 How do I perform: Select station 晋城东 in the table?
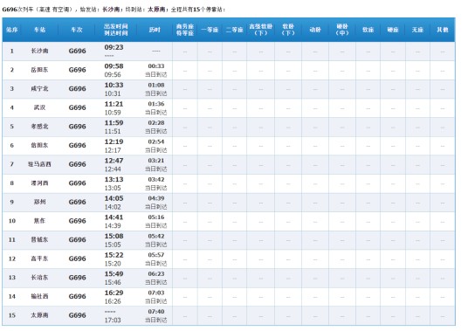(39, 239)
